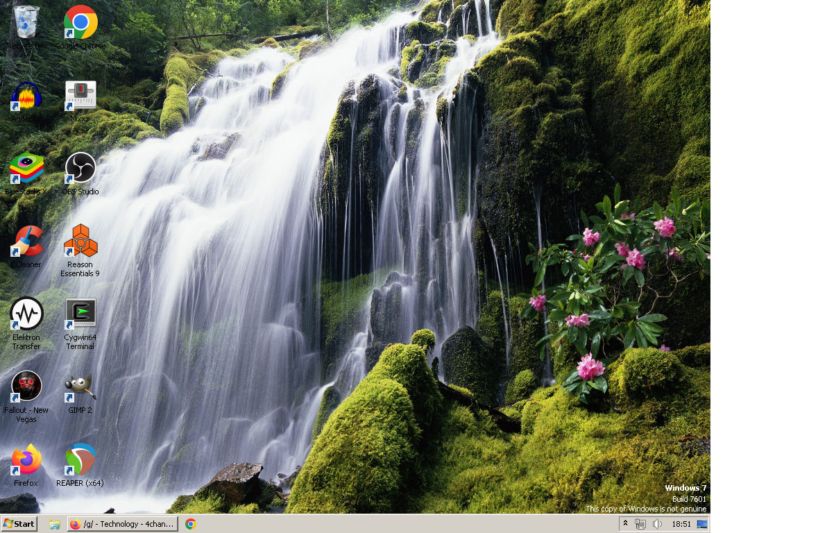Viewport: 818px width, 533px height.
Task: Open the volume control tray icon
Action: click(x=657, y=524)
